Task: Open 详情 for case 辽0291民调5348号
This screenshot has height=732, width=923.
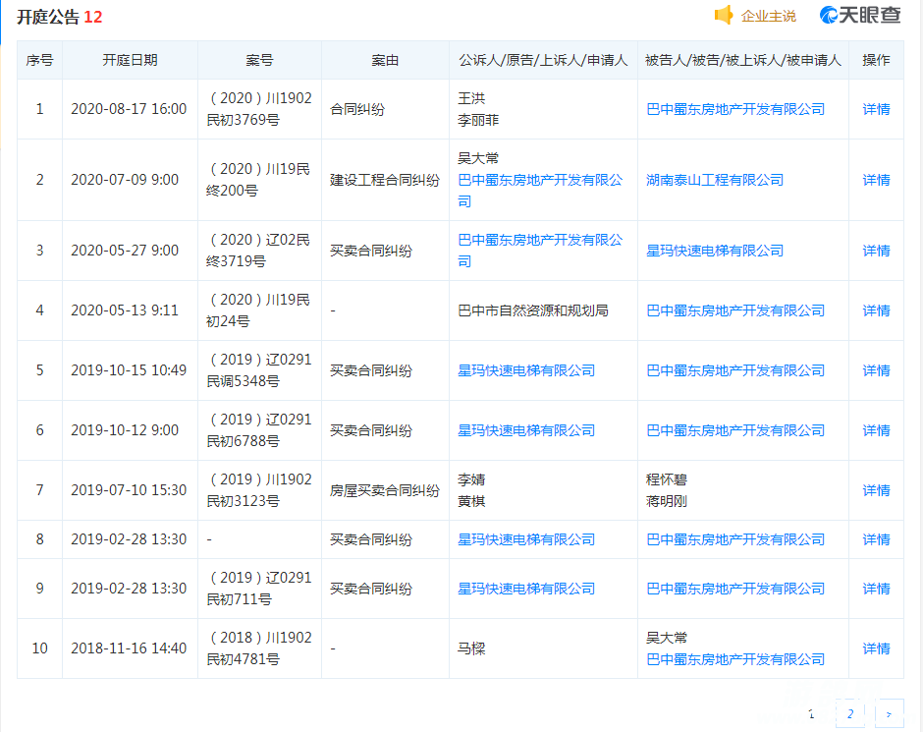Action: 876,370
